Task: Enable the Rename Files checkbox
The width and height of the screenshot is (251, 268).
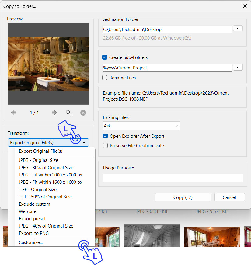Action: coord(105,78)
